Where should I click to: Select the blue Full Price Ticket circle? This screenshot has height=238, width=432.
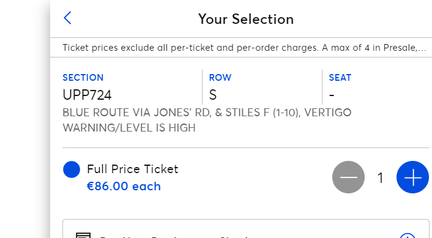point(72,169)
